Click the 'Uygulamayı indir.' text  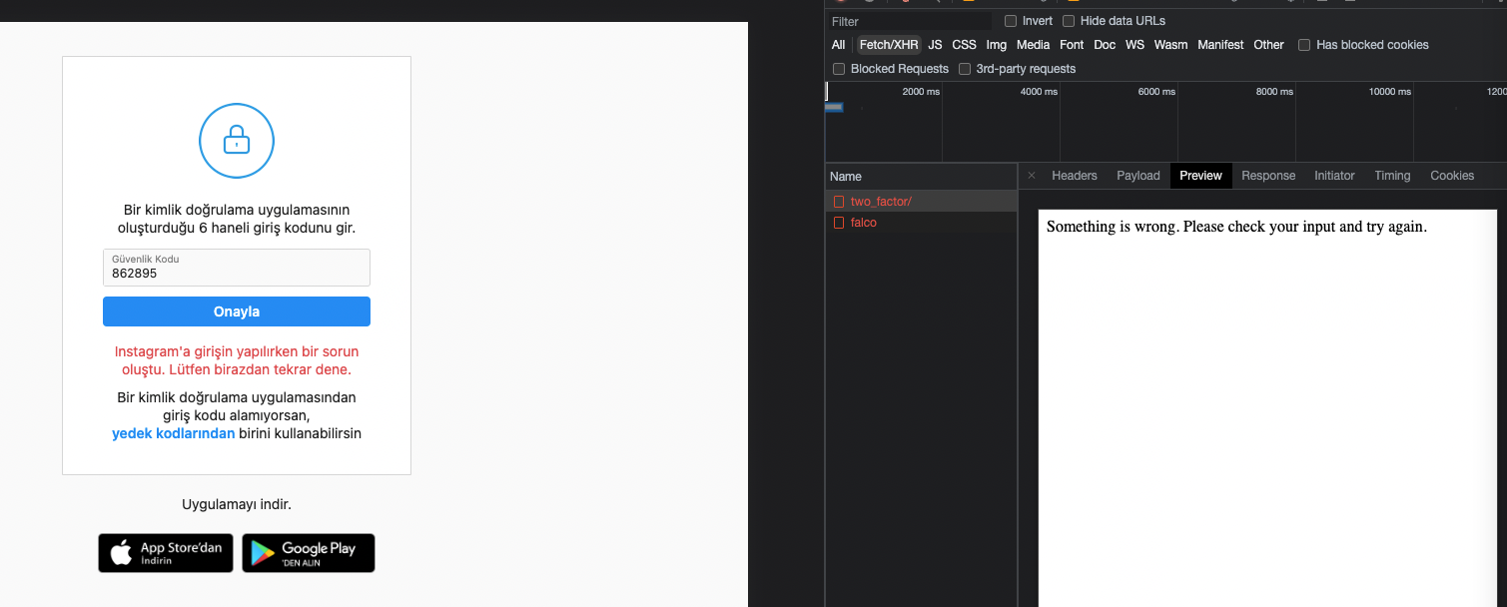(x=237, y=504)
